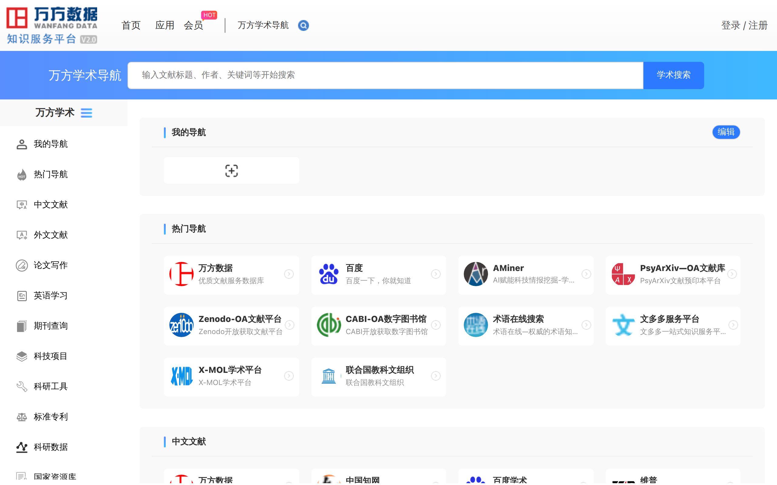Click the 知识服务平台 V2.0 text under logo

point(52,39)
